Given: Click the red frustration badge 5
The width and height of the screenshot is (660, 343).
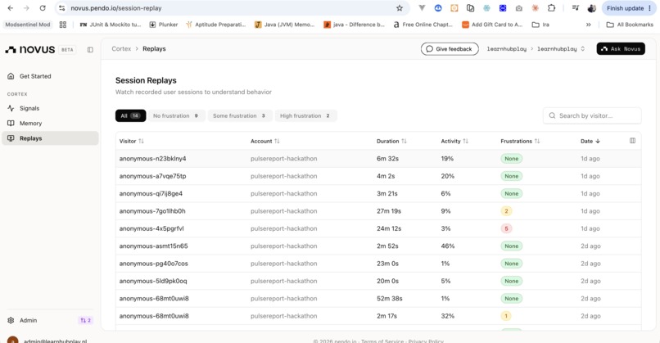Looking at the screenshot, I should point(506,228).
